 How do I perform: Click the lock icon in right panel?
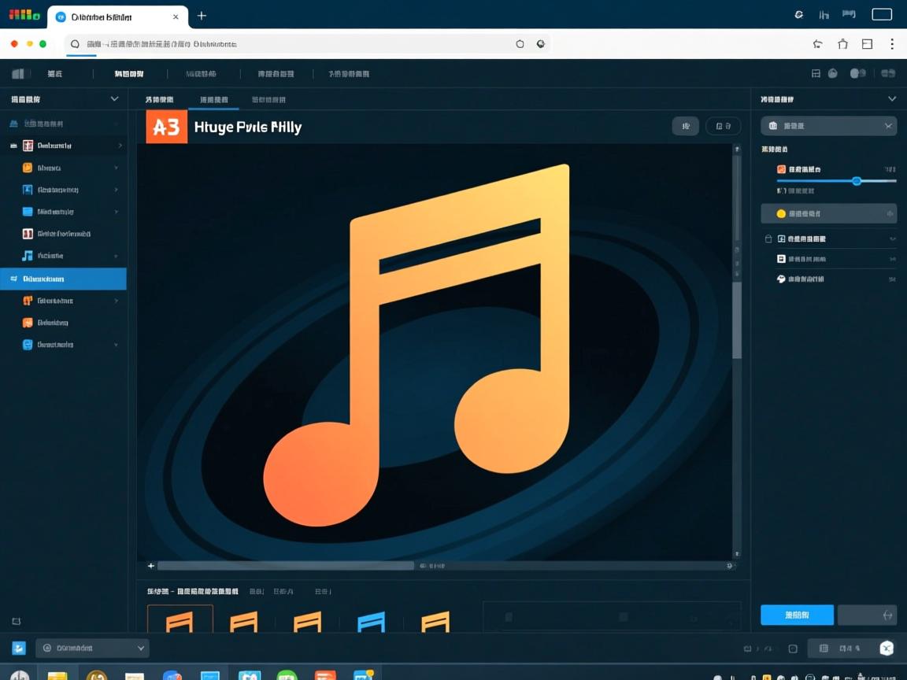pos(769,238)
